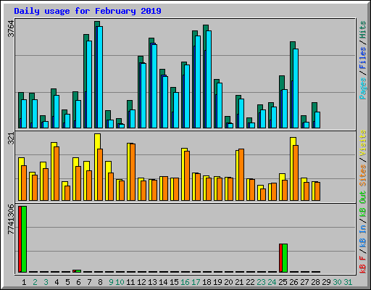This screenshot has width=371, height=290.
Task: Click the small day 6 kB bar
Action: click(x=77, y=271)
